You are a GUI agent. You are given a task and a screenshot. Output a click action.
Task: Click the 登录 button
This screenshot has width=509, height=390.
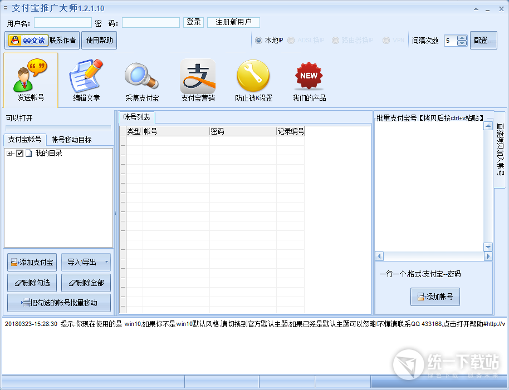[194, 22]
